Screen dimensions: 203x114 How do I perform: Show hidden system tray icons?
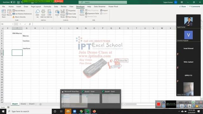point(179,111)
